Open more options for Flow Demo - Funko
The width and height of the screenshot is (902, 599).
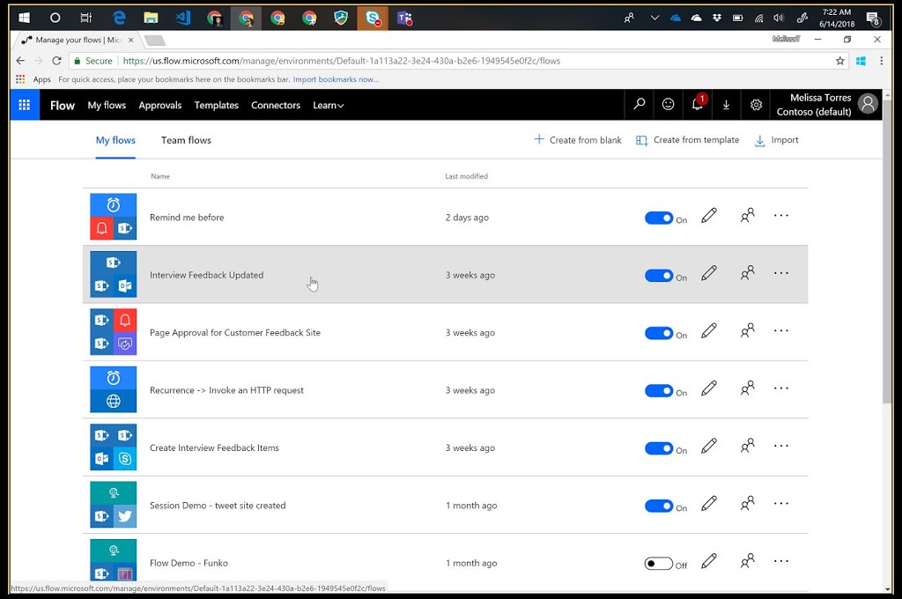click(x=781, y=561)
